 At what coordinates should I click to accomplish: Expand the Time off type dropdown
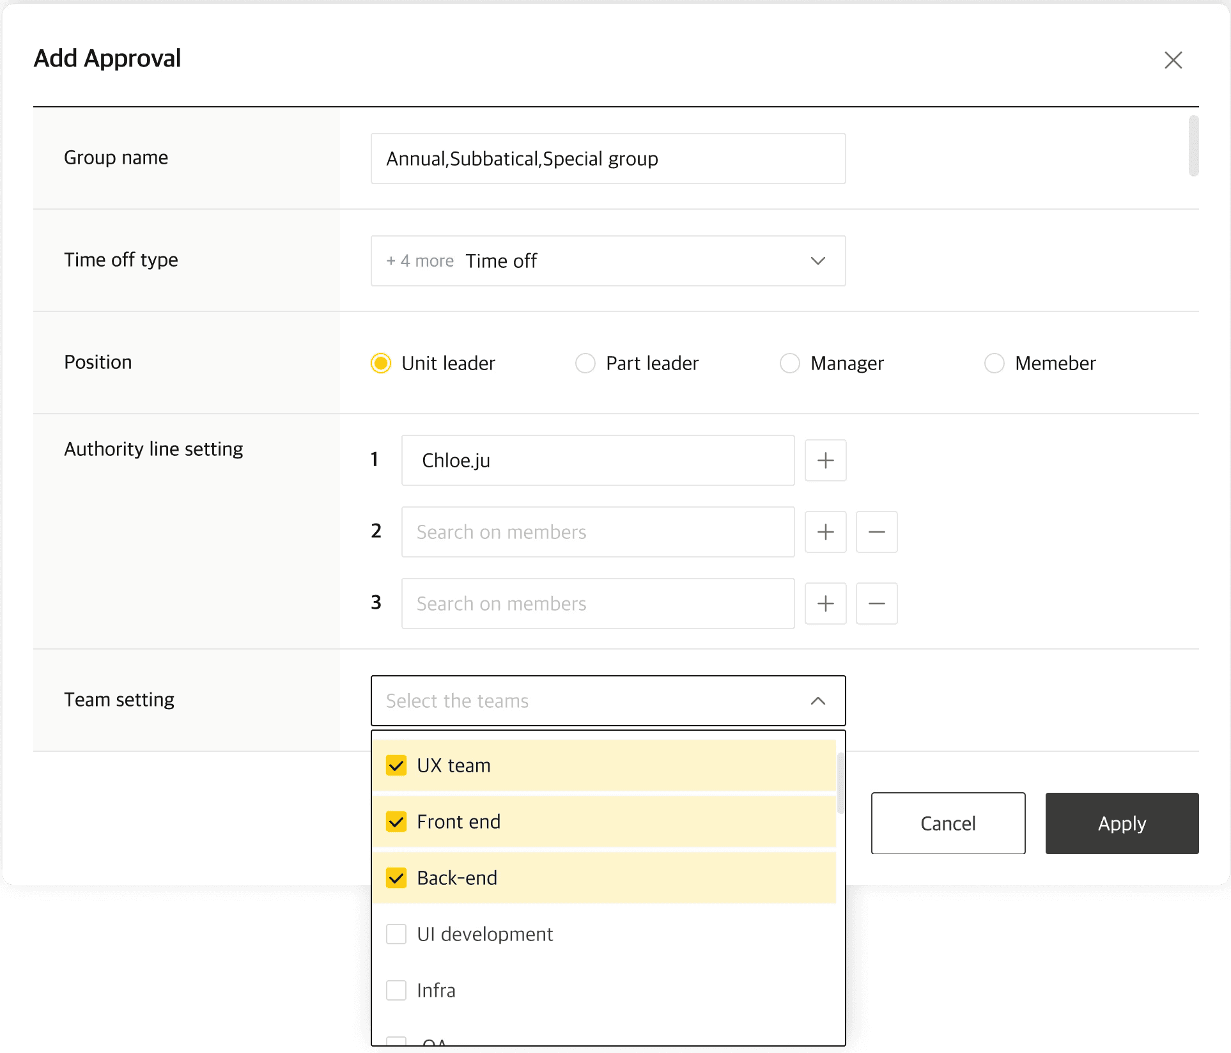pos(817,261)
